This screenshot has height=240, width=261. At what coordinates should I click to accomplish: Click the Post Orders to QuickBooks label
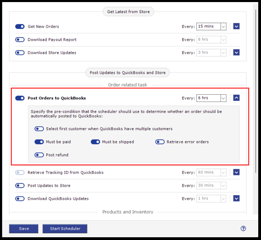pos(57,98)
